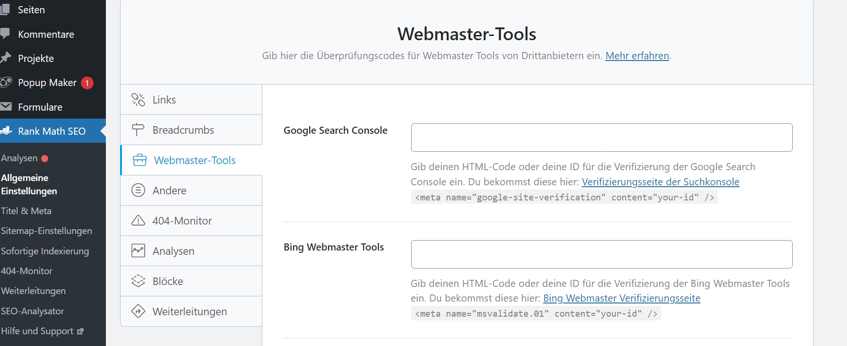Click the Seiten pages icon in sidebar
The height and width of the screenshot is (346, 847).
point(5,9)
